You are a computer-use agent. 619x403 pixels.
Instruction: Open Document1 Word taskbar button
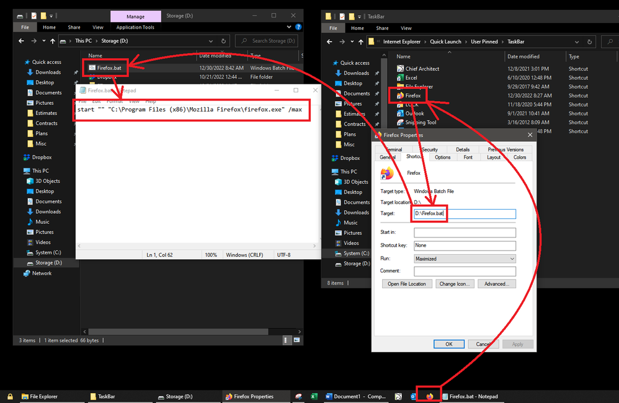[355, 396]
